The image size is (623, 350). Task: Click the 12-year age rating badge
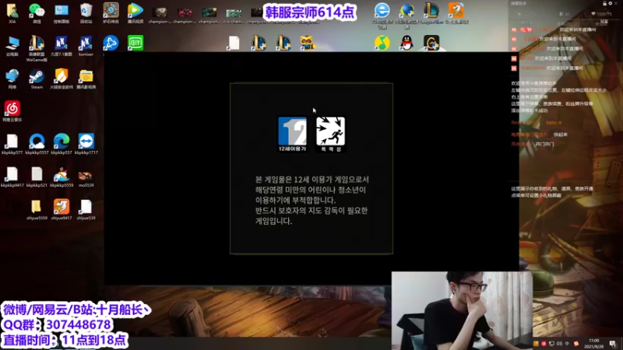point(293,134)
